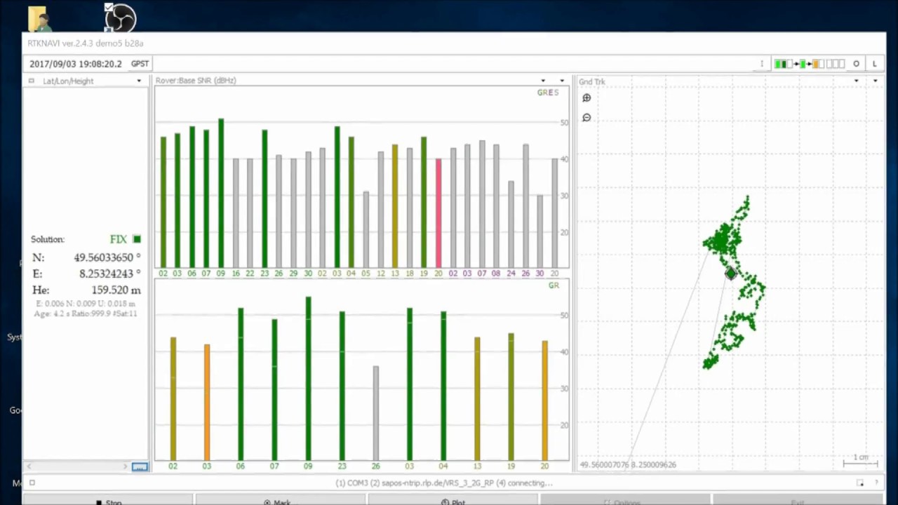Click the small square icon left of Lat/Lon/Height
This screenshot has height=505, width=898.
[32, 81]
